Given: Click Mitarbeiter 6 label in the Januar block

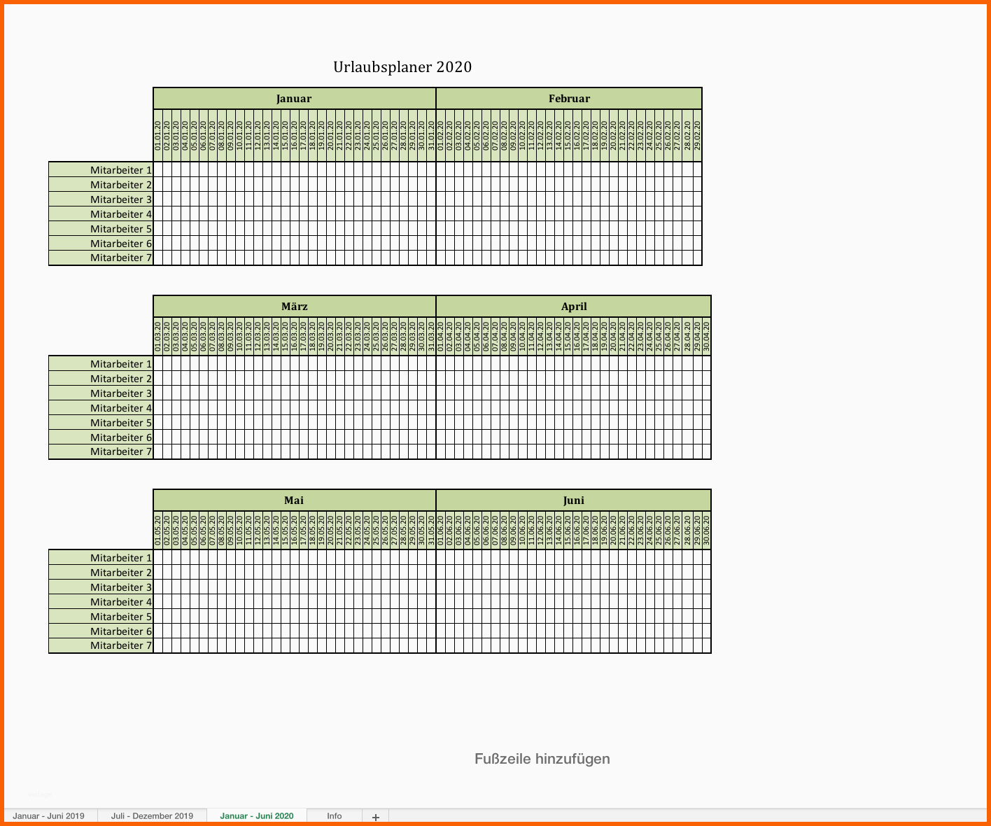Looking at the screenshot, I should [101, 244].
